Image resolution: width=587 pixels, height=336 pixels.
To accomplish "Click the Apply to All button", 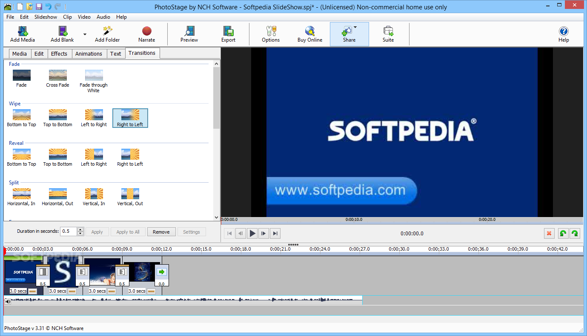I will 128,232.
